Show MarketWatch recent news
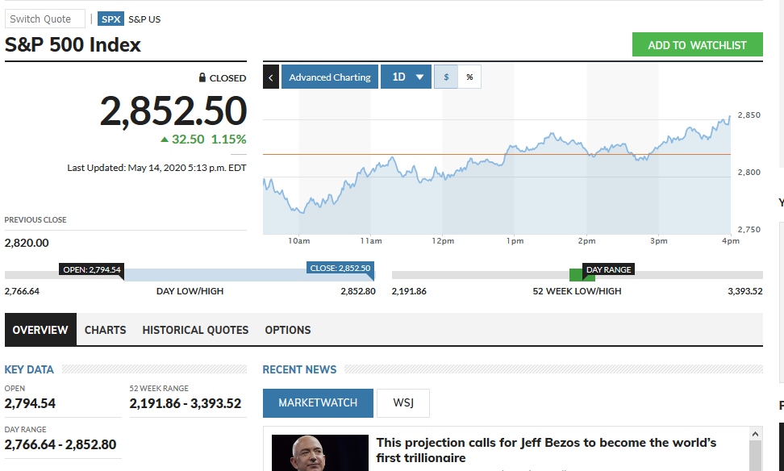Screen dimensions: 784x471 (318, 402)
